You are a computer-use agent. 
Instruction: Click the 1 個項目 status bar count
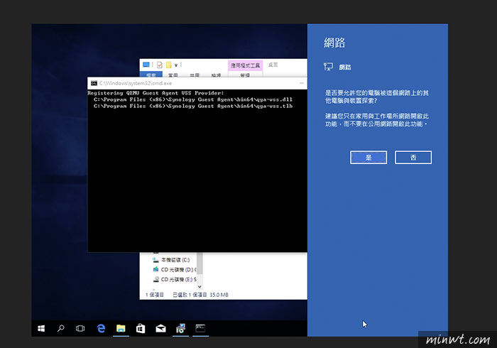pyautogui.click(x=154, y=295)
